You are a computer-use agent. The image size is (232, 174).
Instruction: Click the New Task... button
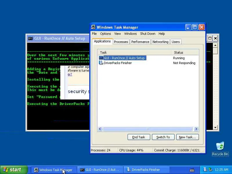[x=187, y=137]
